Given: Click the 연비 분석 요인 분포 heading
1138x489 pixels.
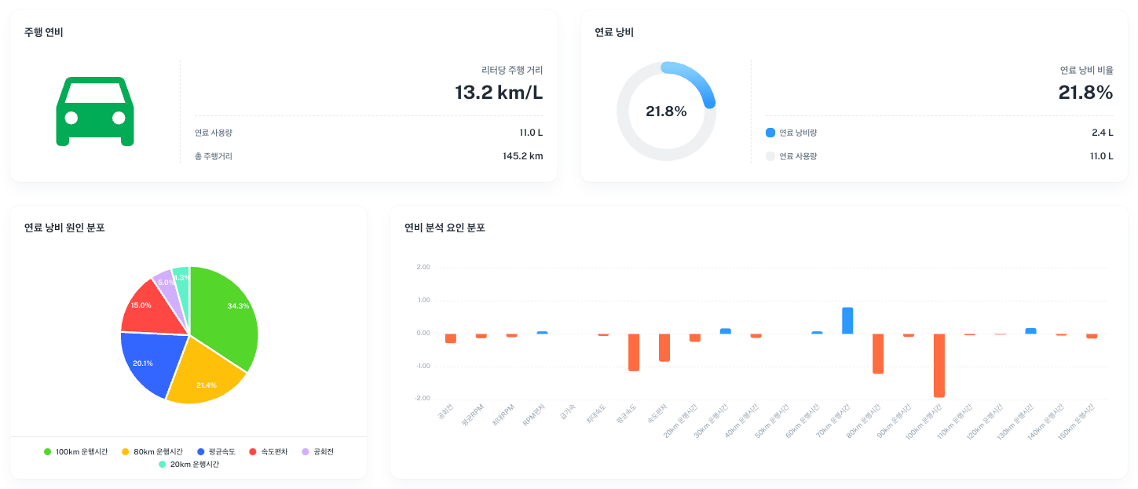Looking at the screenshot, I should [445, 228].
